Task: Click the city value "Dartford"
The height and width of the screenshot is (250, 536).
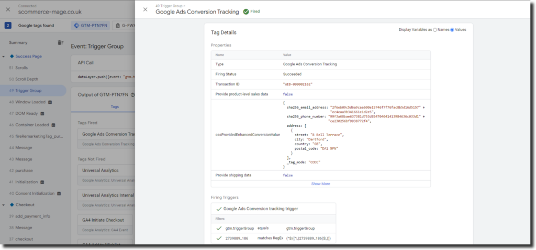Action: (x=317, y=139)
